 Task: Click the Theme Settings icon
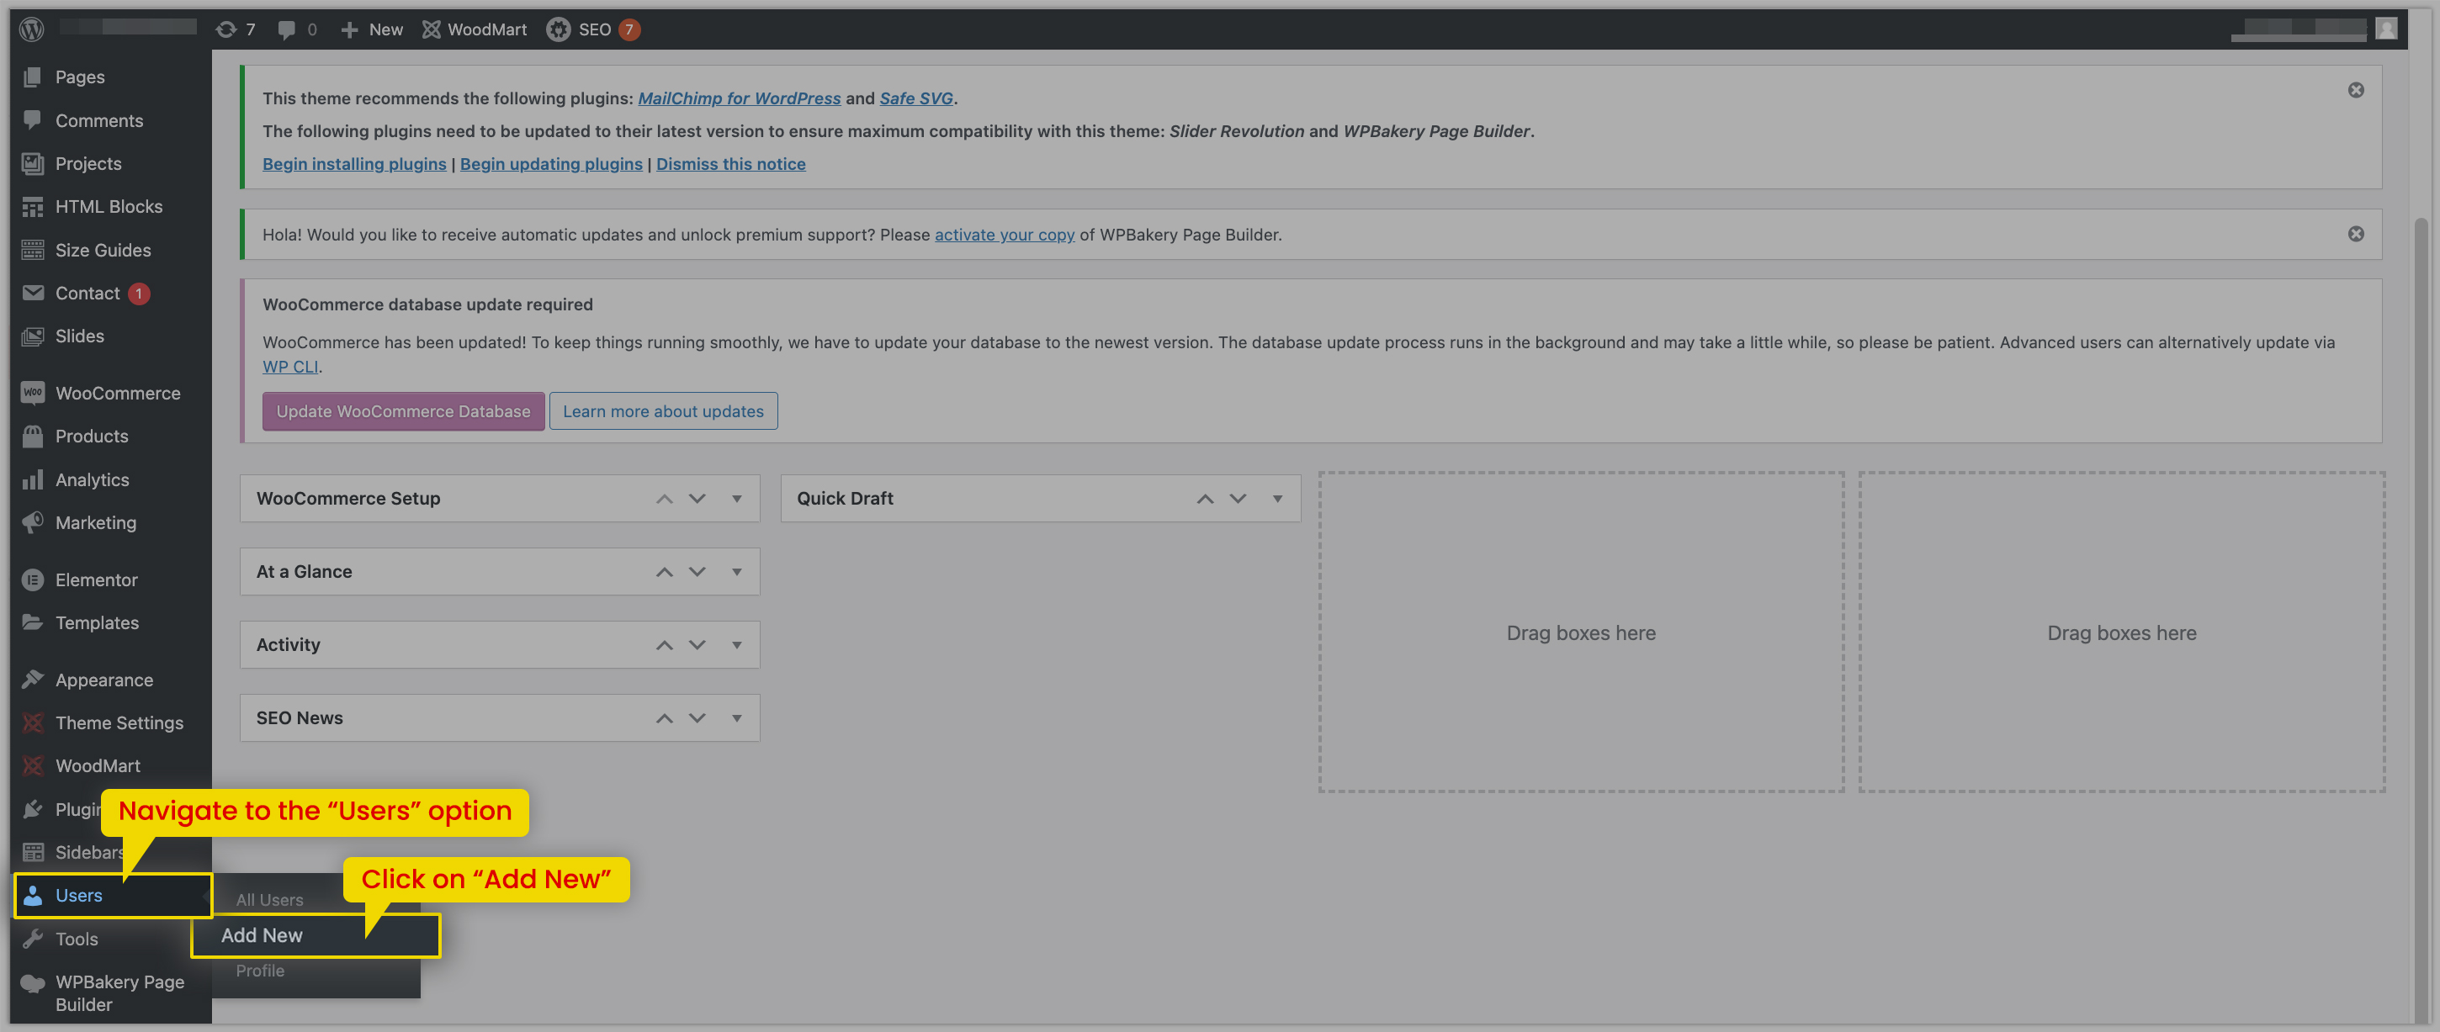pyautogui.click(x=33, y=722)
